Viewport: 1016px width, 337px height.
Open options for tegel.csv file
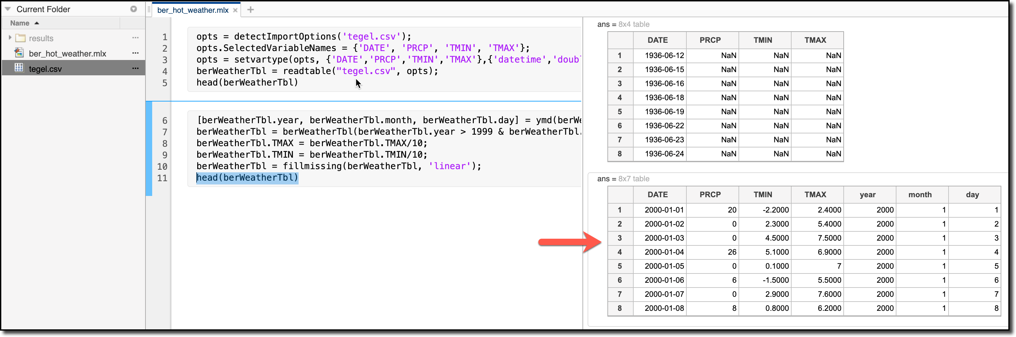(x=135, y=68)
